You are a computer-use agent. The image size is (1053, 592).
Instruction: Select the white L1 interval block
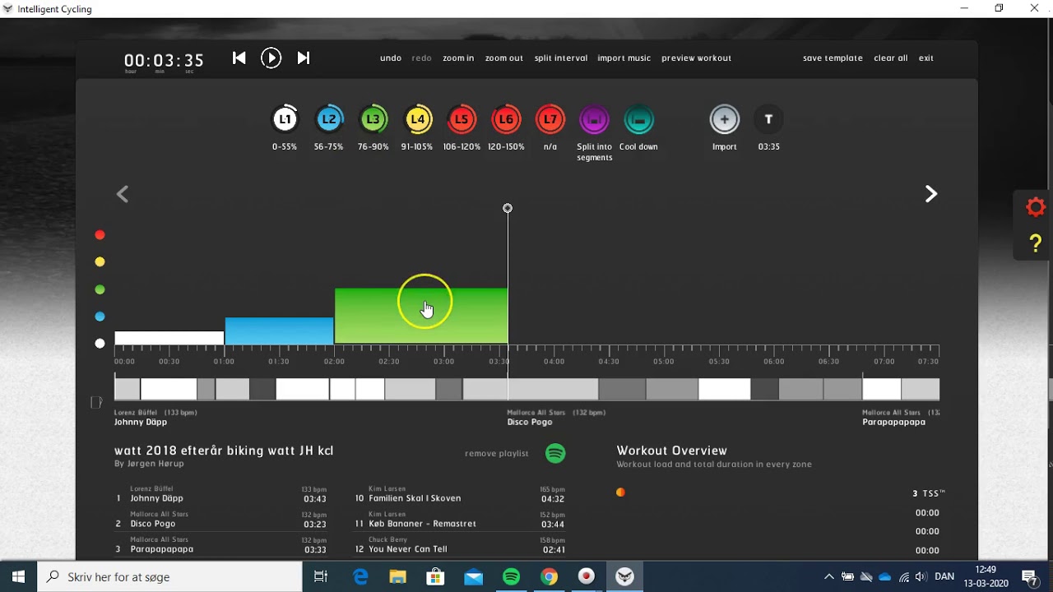click(x=169, y=338)
